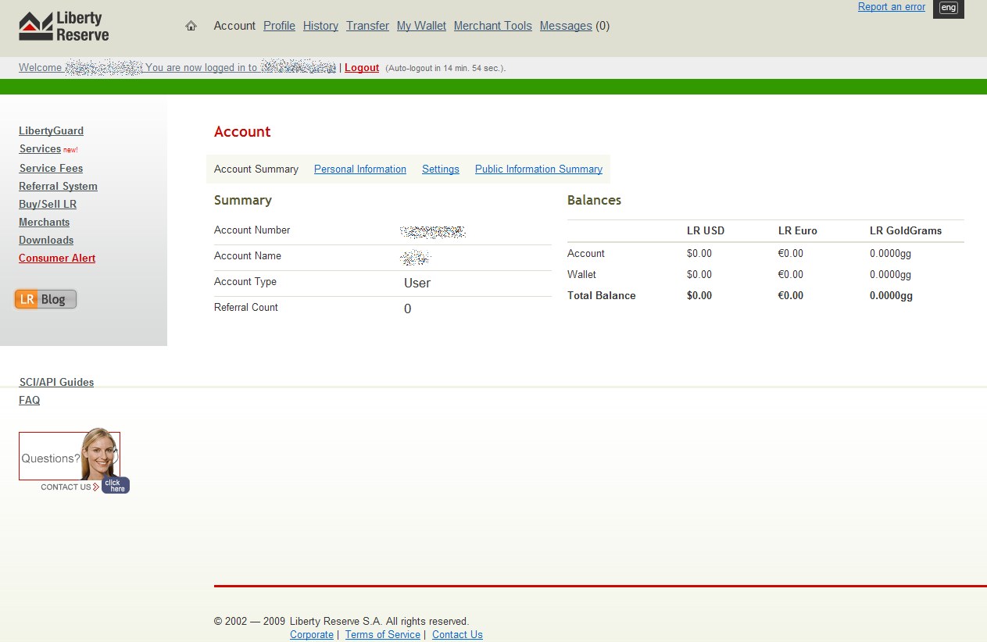Click the Total Balance 0.0000gg value
Viewport: 987px width, 642px height.
click(x=891, y=296)
